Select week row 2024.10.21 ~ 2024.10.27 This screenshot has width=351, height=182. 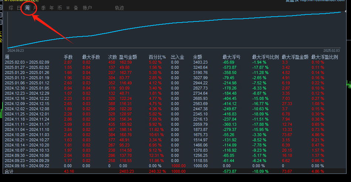175,140
